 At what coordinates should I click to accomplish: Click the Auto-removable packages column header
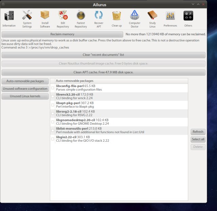tap(121, 81)
